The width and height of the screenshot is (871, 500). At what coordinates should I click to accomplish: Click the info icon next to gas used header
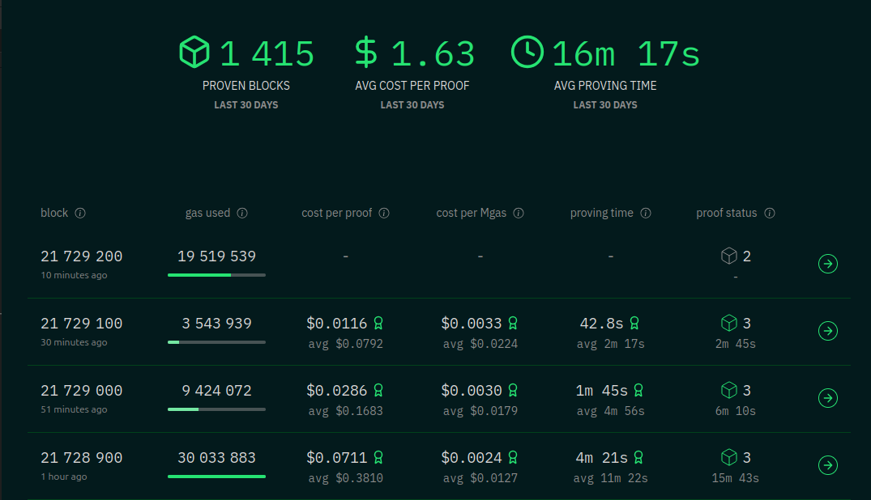[241, 213]
